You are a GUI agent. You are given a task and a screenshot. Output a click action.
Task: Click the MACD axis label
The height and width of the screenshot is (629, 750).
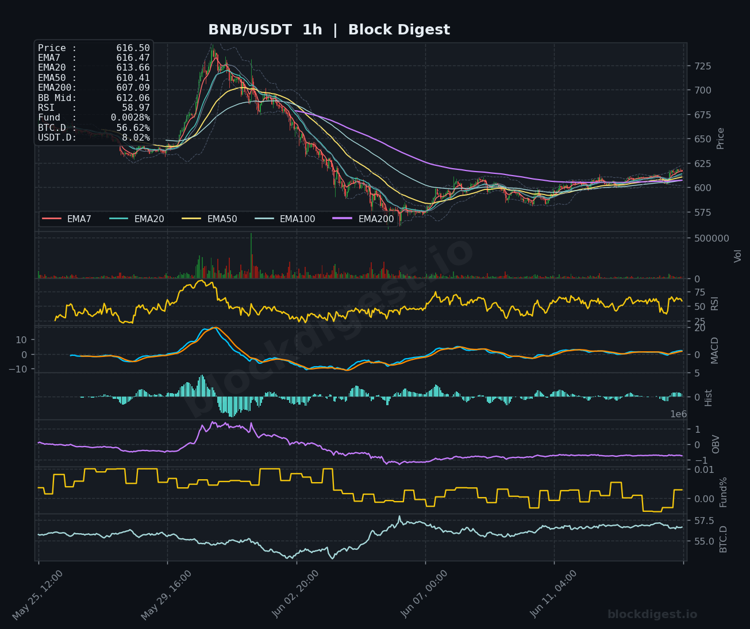click(x=715, y=350)
